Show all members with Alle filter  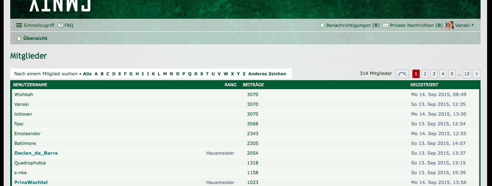[87, 74]
